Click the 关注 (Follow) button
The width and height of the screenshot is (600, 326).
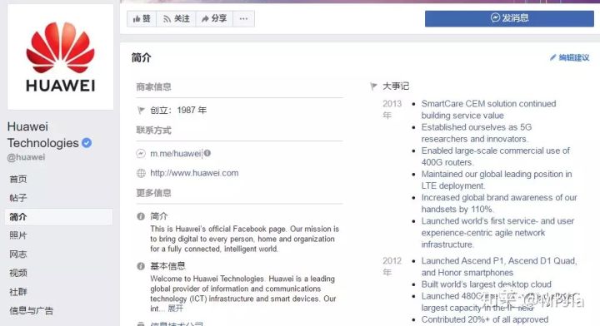176,18
